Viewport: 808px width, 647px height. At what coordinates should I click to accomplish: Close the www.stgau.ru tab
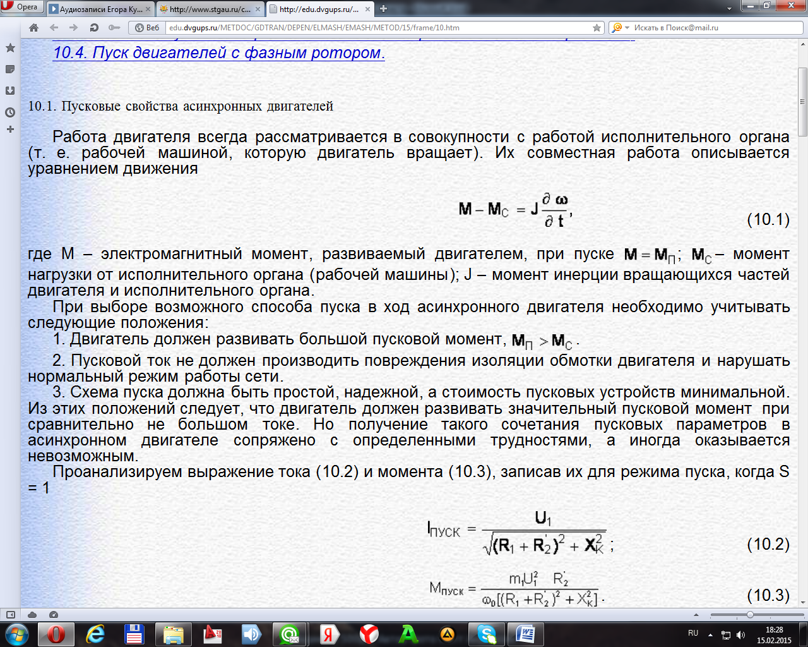[258, 9]
